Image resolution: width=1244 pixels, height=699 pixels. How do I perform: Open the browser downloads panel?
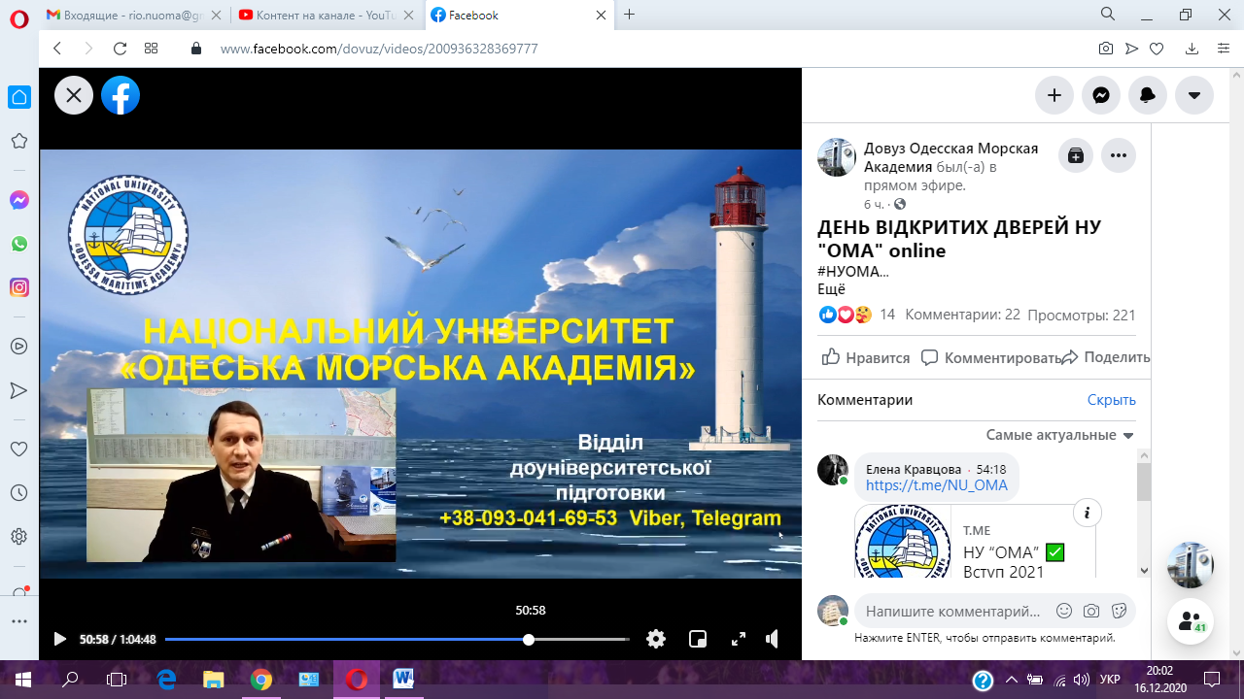point(1192,49)
